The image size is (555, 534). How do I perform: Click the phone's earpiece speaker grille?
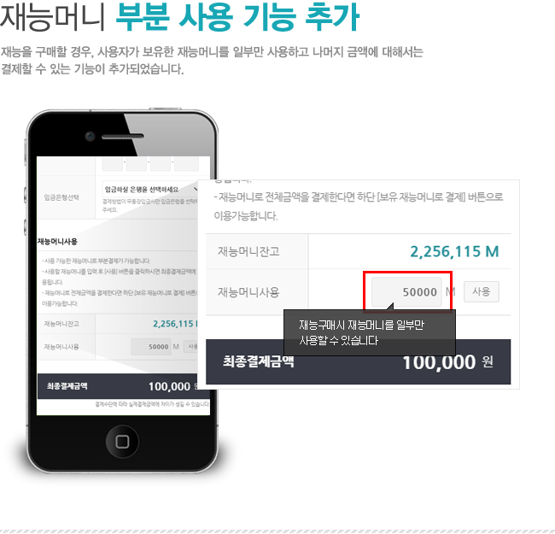click(122, 137)
